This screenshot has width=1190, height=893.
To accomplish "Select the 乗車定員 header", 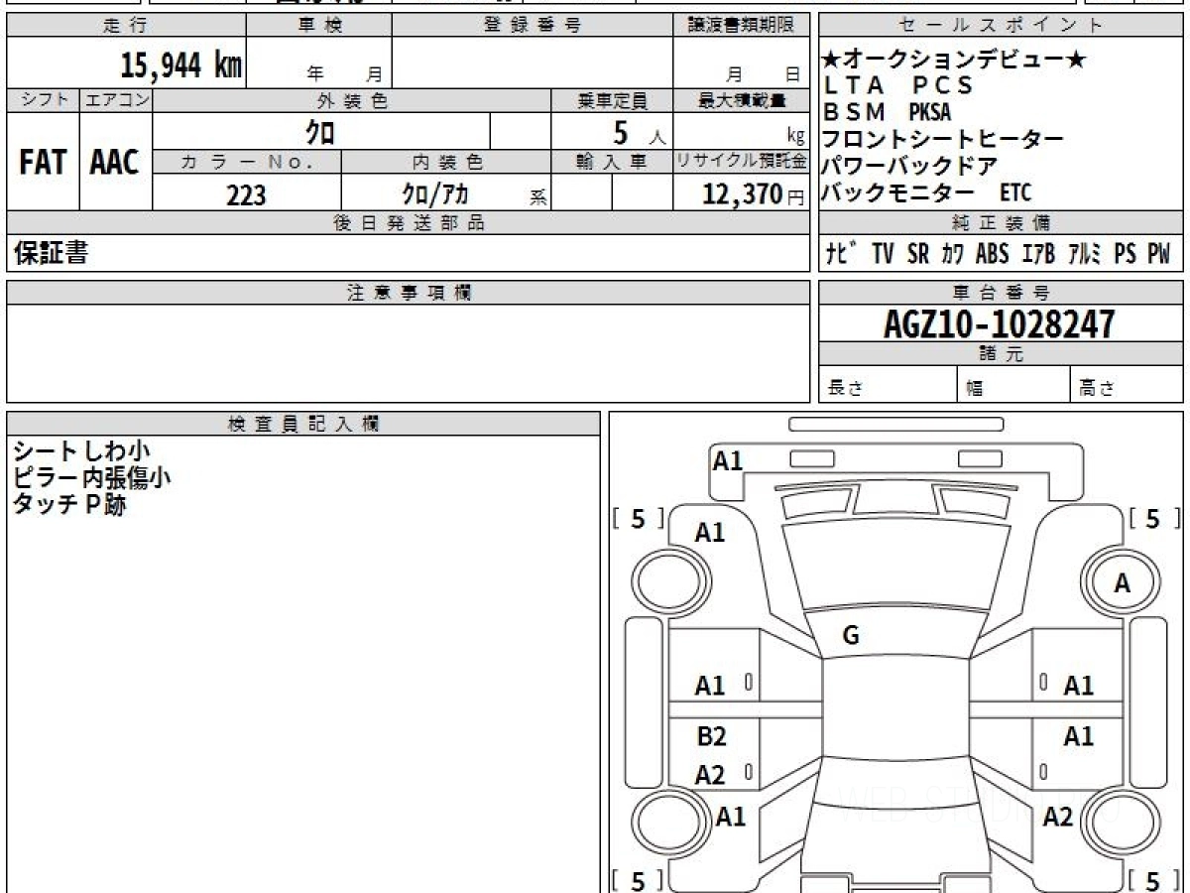I will click(x=612, y=100).
